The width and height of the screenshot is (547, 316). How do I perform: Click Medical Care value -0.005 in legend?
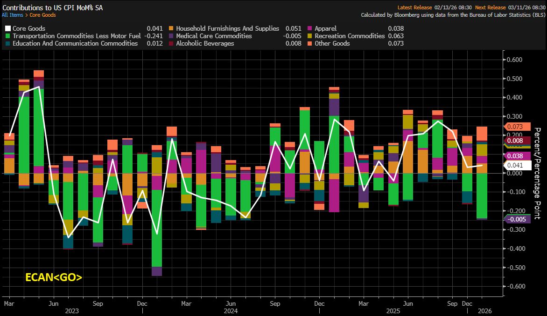point(292,36)
